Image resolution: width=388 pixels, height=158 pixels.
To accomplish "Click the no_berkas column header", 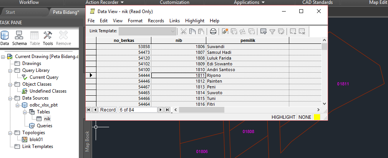I will pyautogui.click(x=124, y=40).
